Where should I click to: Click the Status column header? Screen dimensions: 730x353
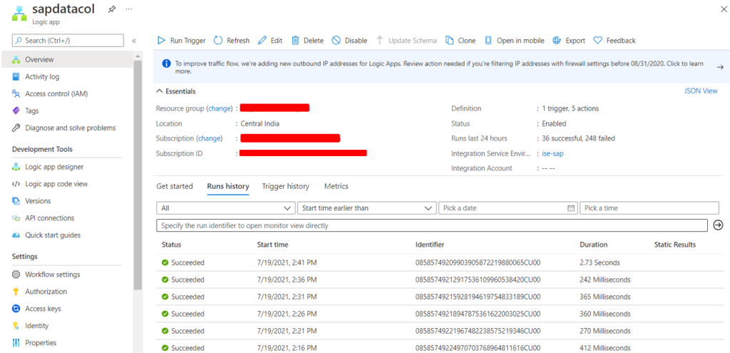click(x=171, y=245)
